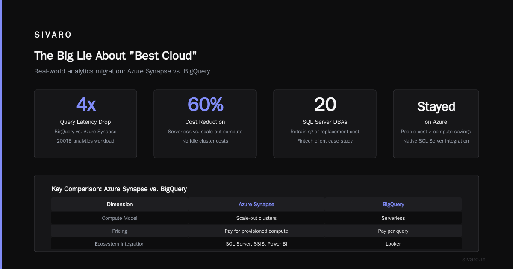This screenshot has height=269, width=513.
Task: Click the text Serverless vs. scale-out compute
Action: (205, 132)
